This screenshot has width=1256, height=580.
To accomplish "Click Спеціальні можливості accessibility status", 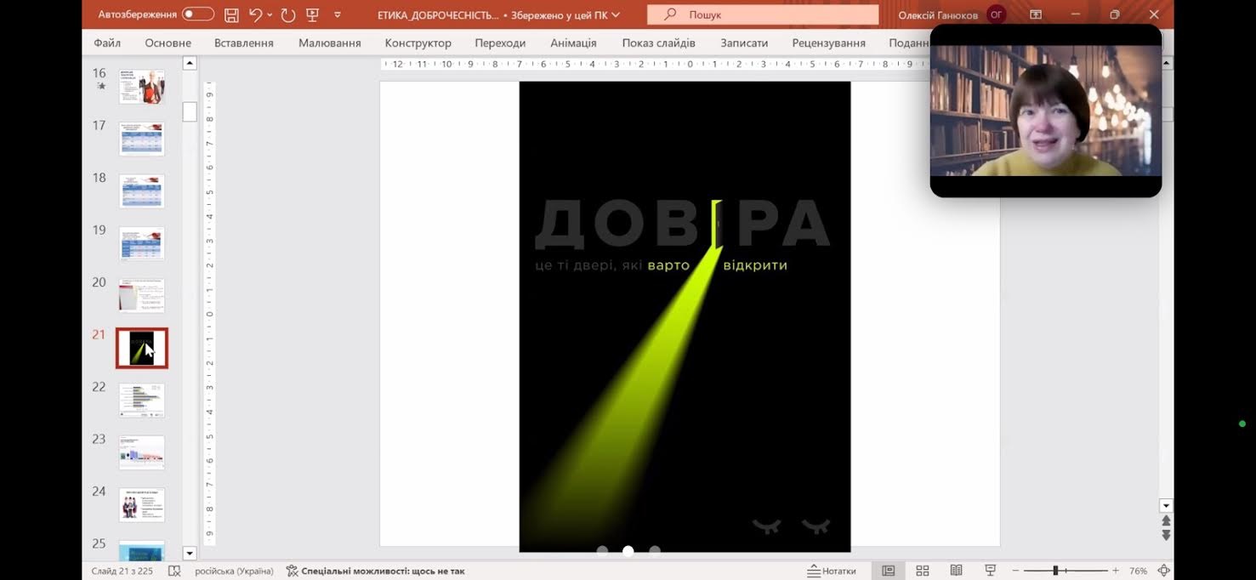I will coord(376,571).
